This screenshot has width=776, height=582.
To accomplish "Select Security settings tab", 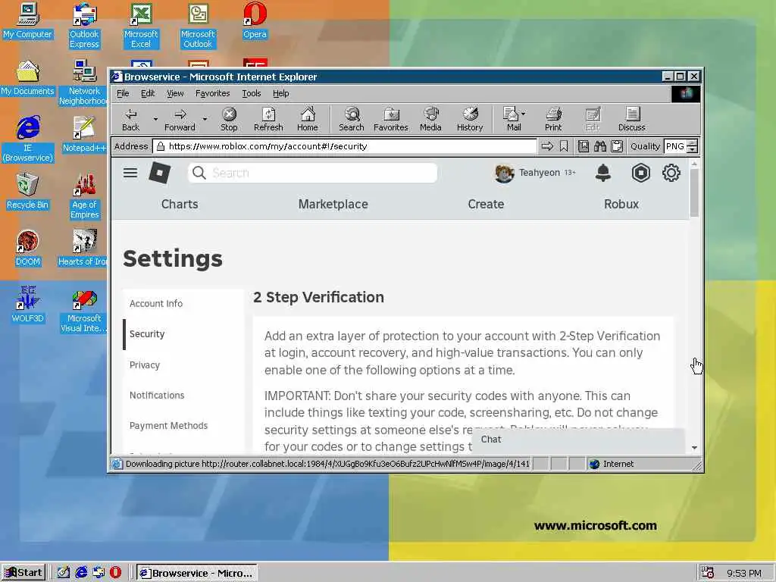I will click(x=183, y=334).
